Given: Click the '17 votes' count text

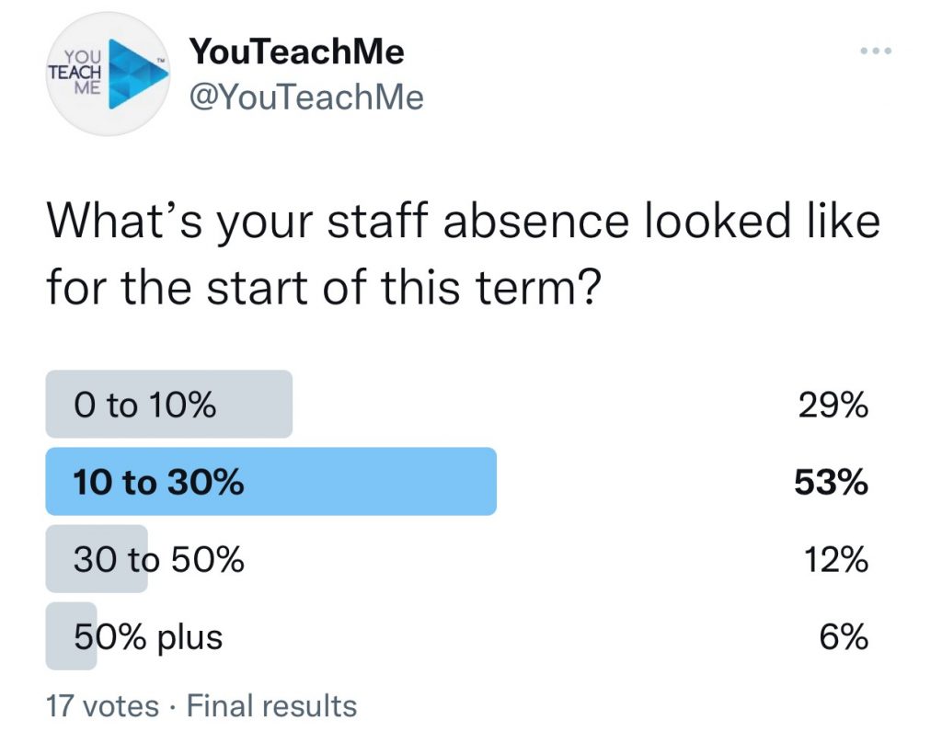Looking at the screenshot, I should (103, 706).
